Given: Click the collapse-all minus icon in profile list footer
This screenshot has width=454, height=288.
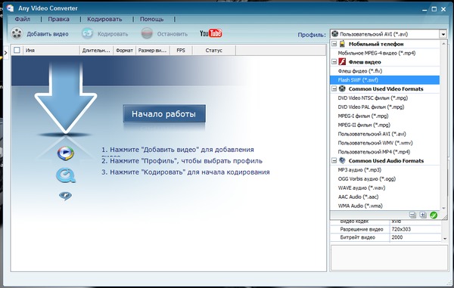Looking at the screenshot, I should pyautogui.click(x=412, y=215).
